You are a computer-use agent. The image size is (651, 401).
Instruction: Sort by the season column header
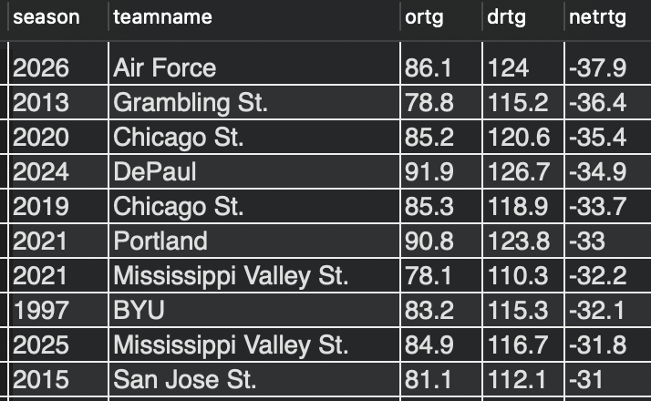point(46,17)
